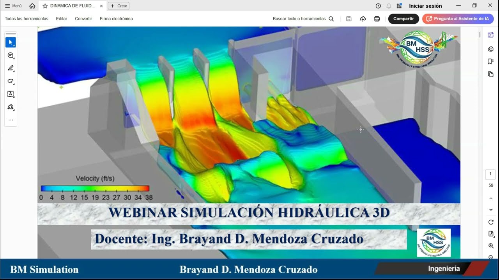499x280 pixels.
Task: Star the DINAMICA DE FLUID document tab
Action: coord(45,6)
